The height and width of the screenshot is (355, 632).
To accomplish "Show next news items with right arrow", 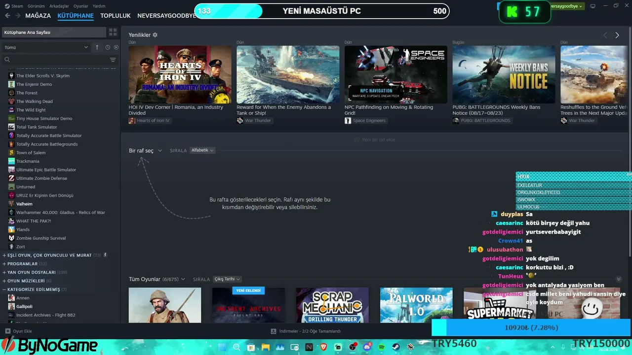I will coord(617,35).
